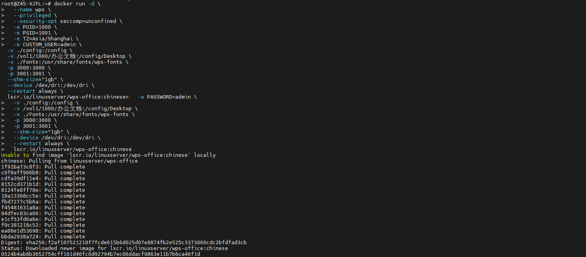The width and height of the screenshot is (586, 257).
Task: Click the --privileged flag line
Action: [x=32, y=15]
